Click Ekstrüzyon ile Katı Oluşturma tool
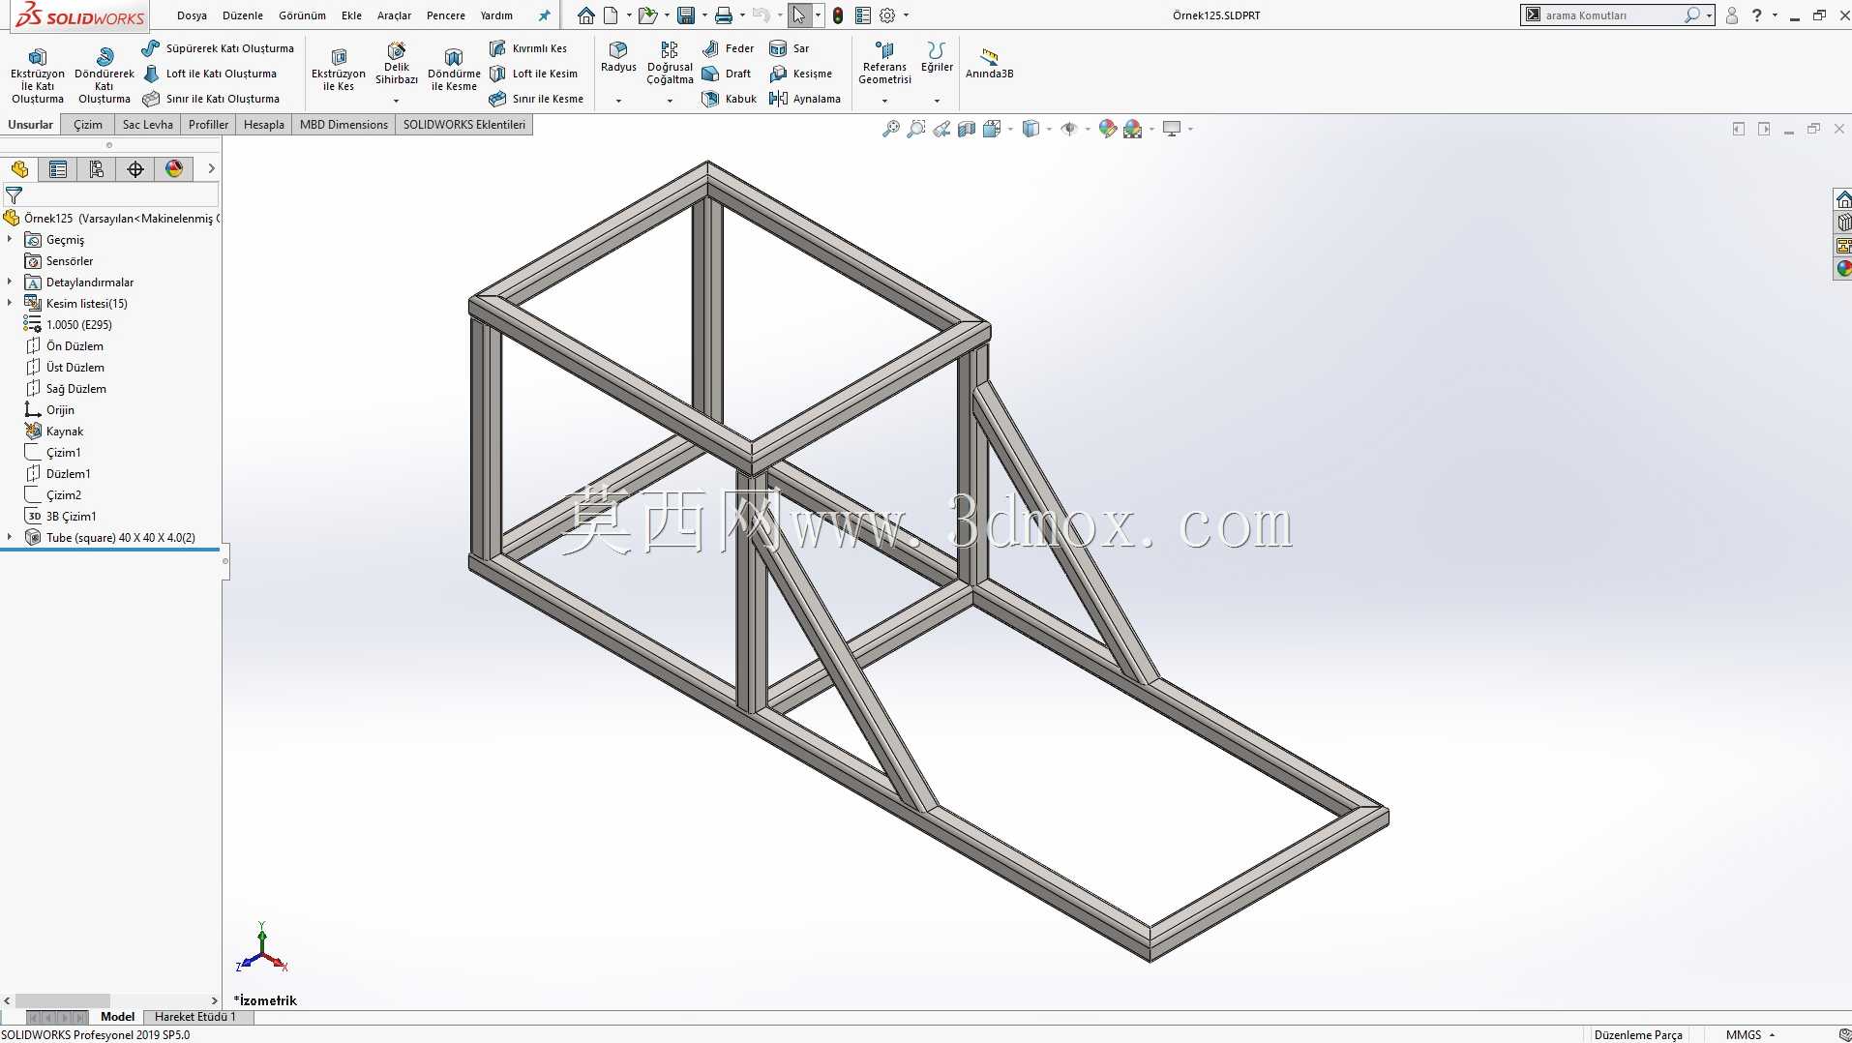Screen dimensions: 1852x1043 38,74
